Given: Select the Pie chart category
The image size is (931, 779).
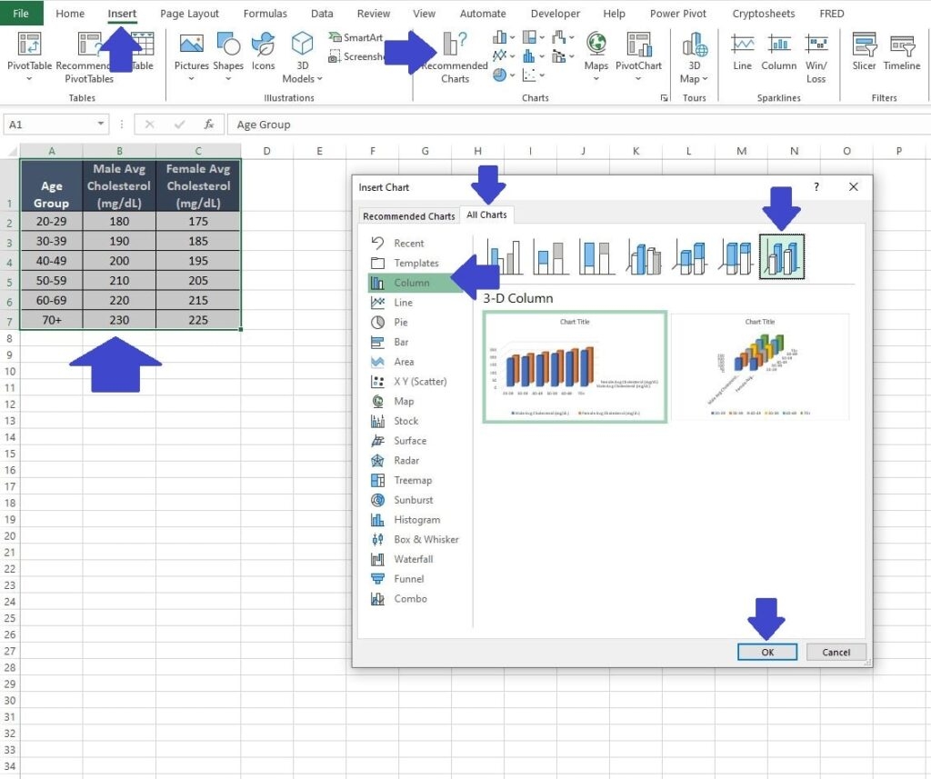Looking at the screenshot, I should 402,321.
